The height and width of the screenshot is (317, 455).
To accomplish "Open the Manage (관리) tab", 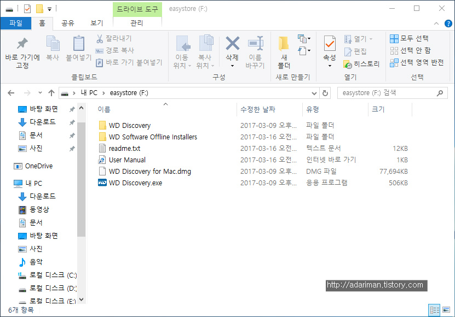I will [137, 23].
